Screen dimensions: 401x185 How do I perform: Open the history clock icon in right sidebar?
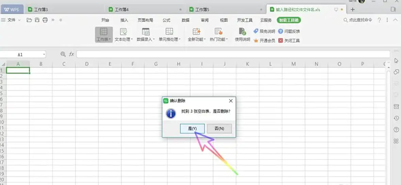[396, 118]
